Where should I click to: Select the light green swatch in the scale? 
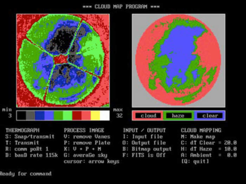[x=67, y=116]
